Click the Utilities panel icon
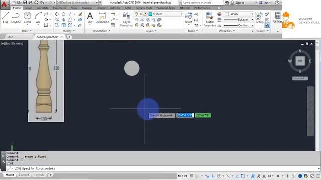 pos(278,17)
